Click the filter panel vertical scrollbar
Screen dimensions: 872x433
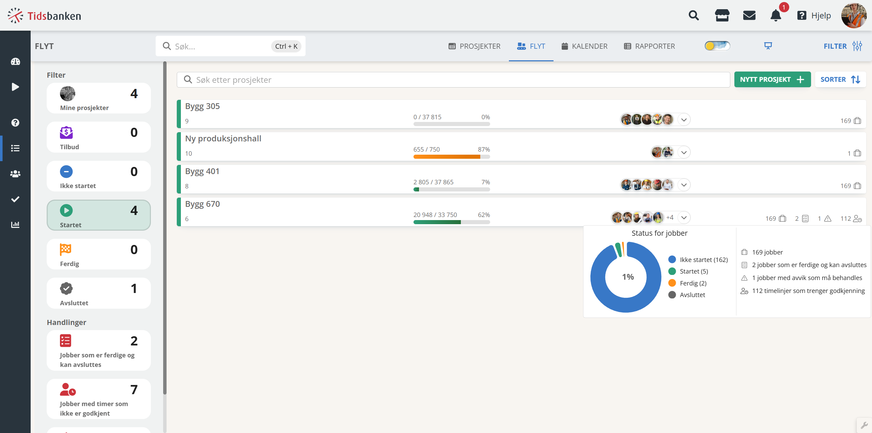[165, 228]
